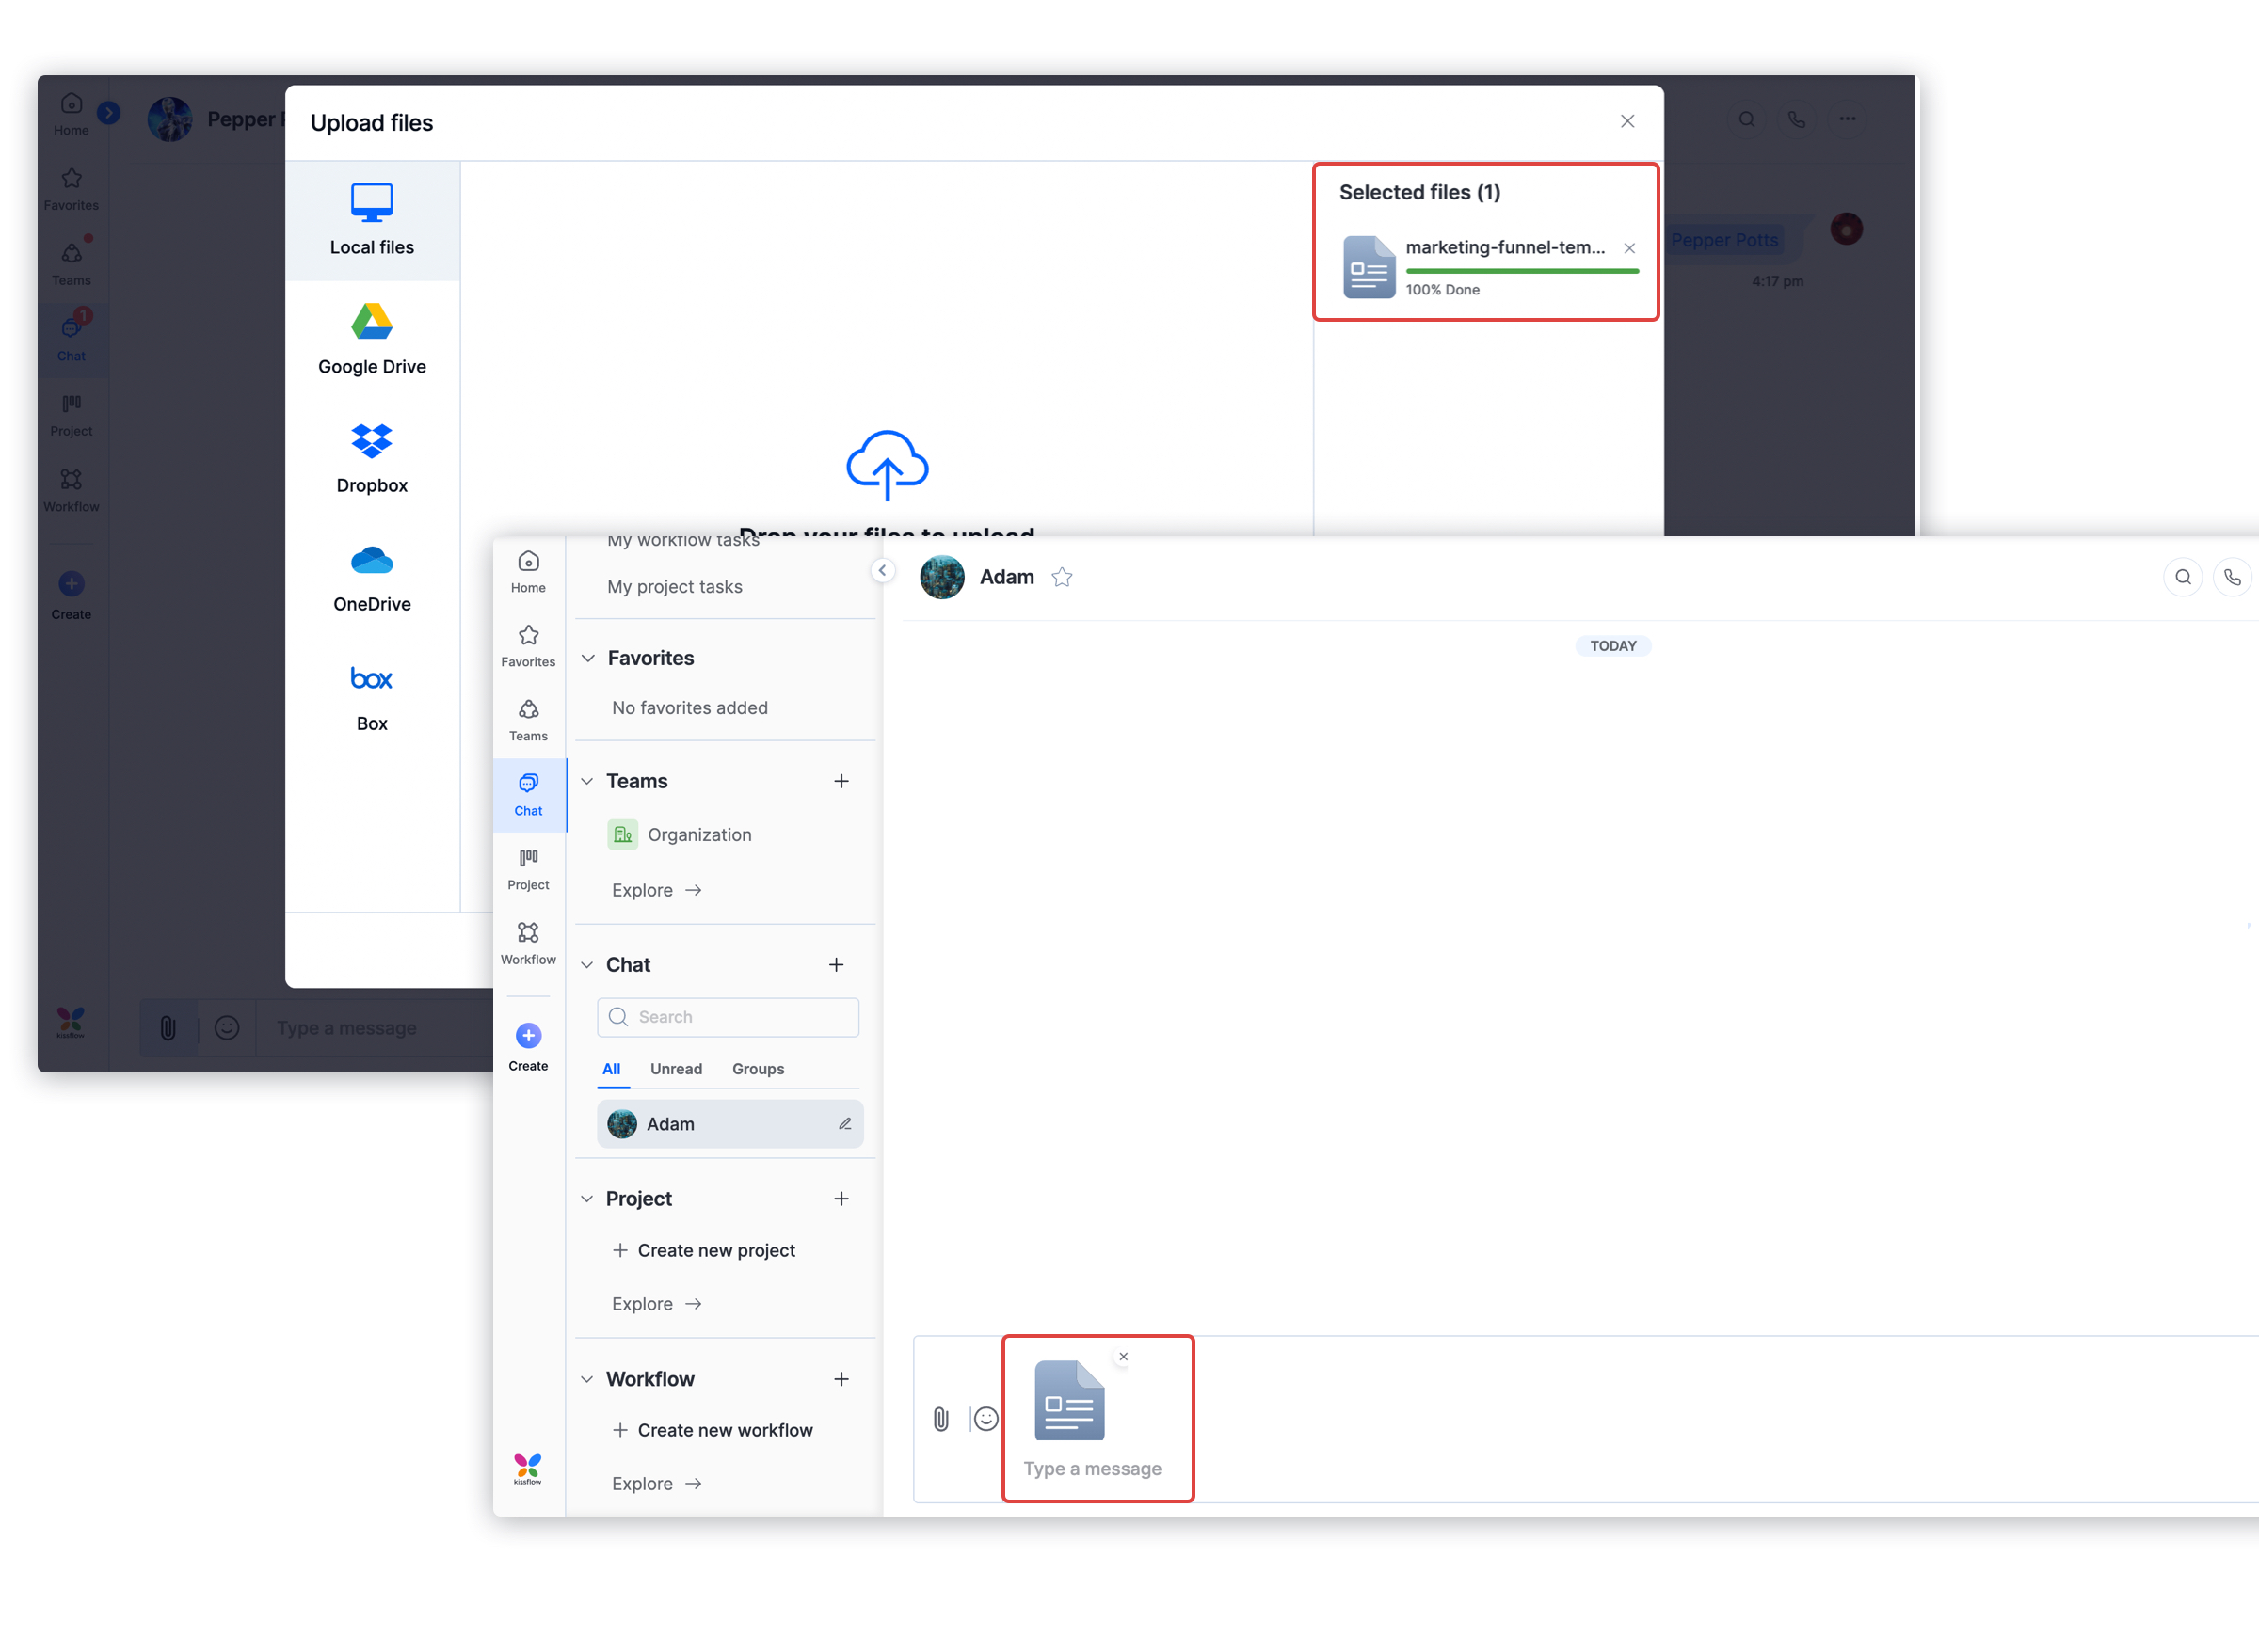Click the chat Search field
The width and height of the screenshot is (2259, 1652).
(x=728, y=1017)
